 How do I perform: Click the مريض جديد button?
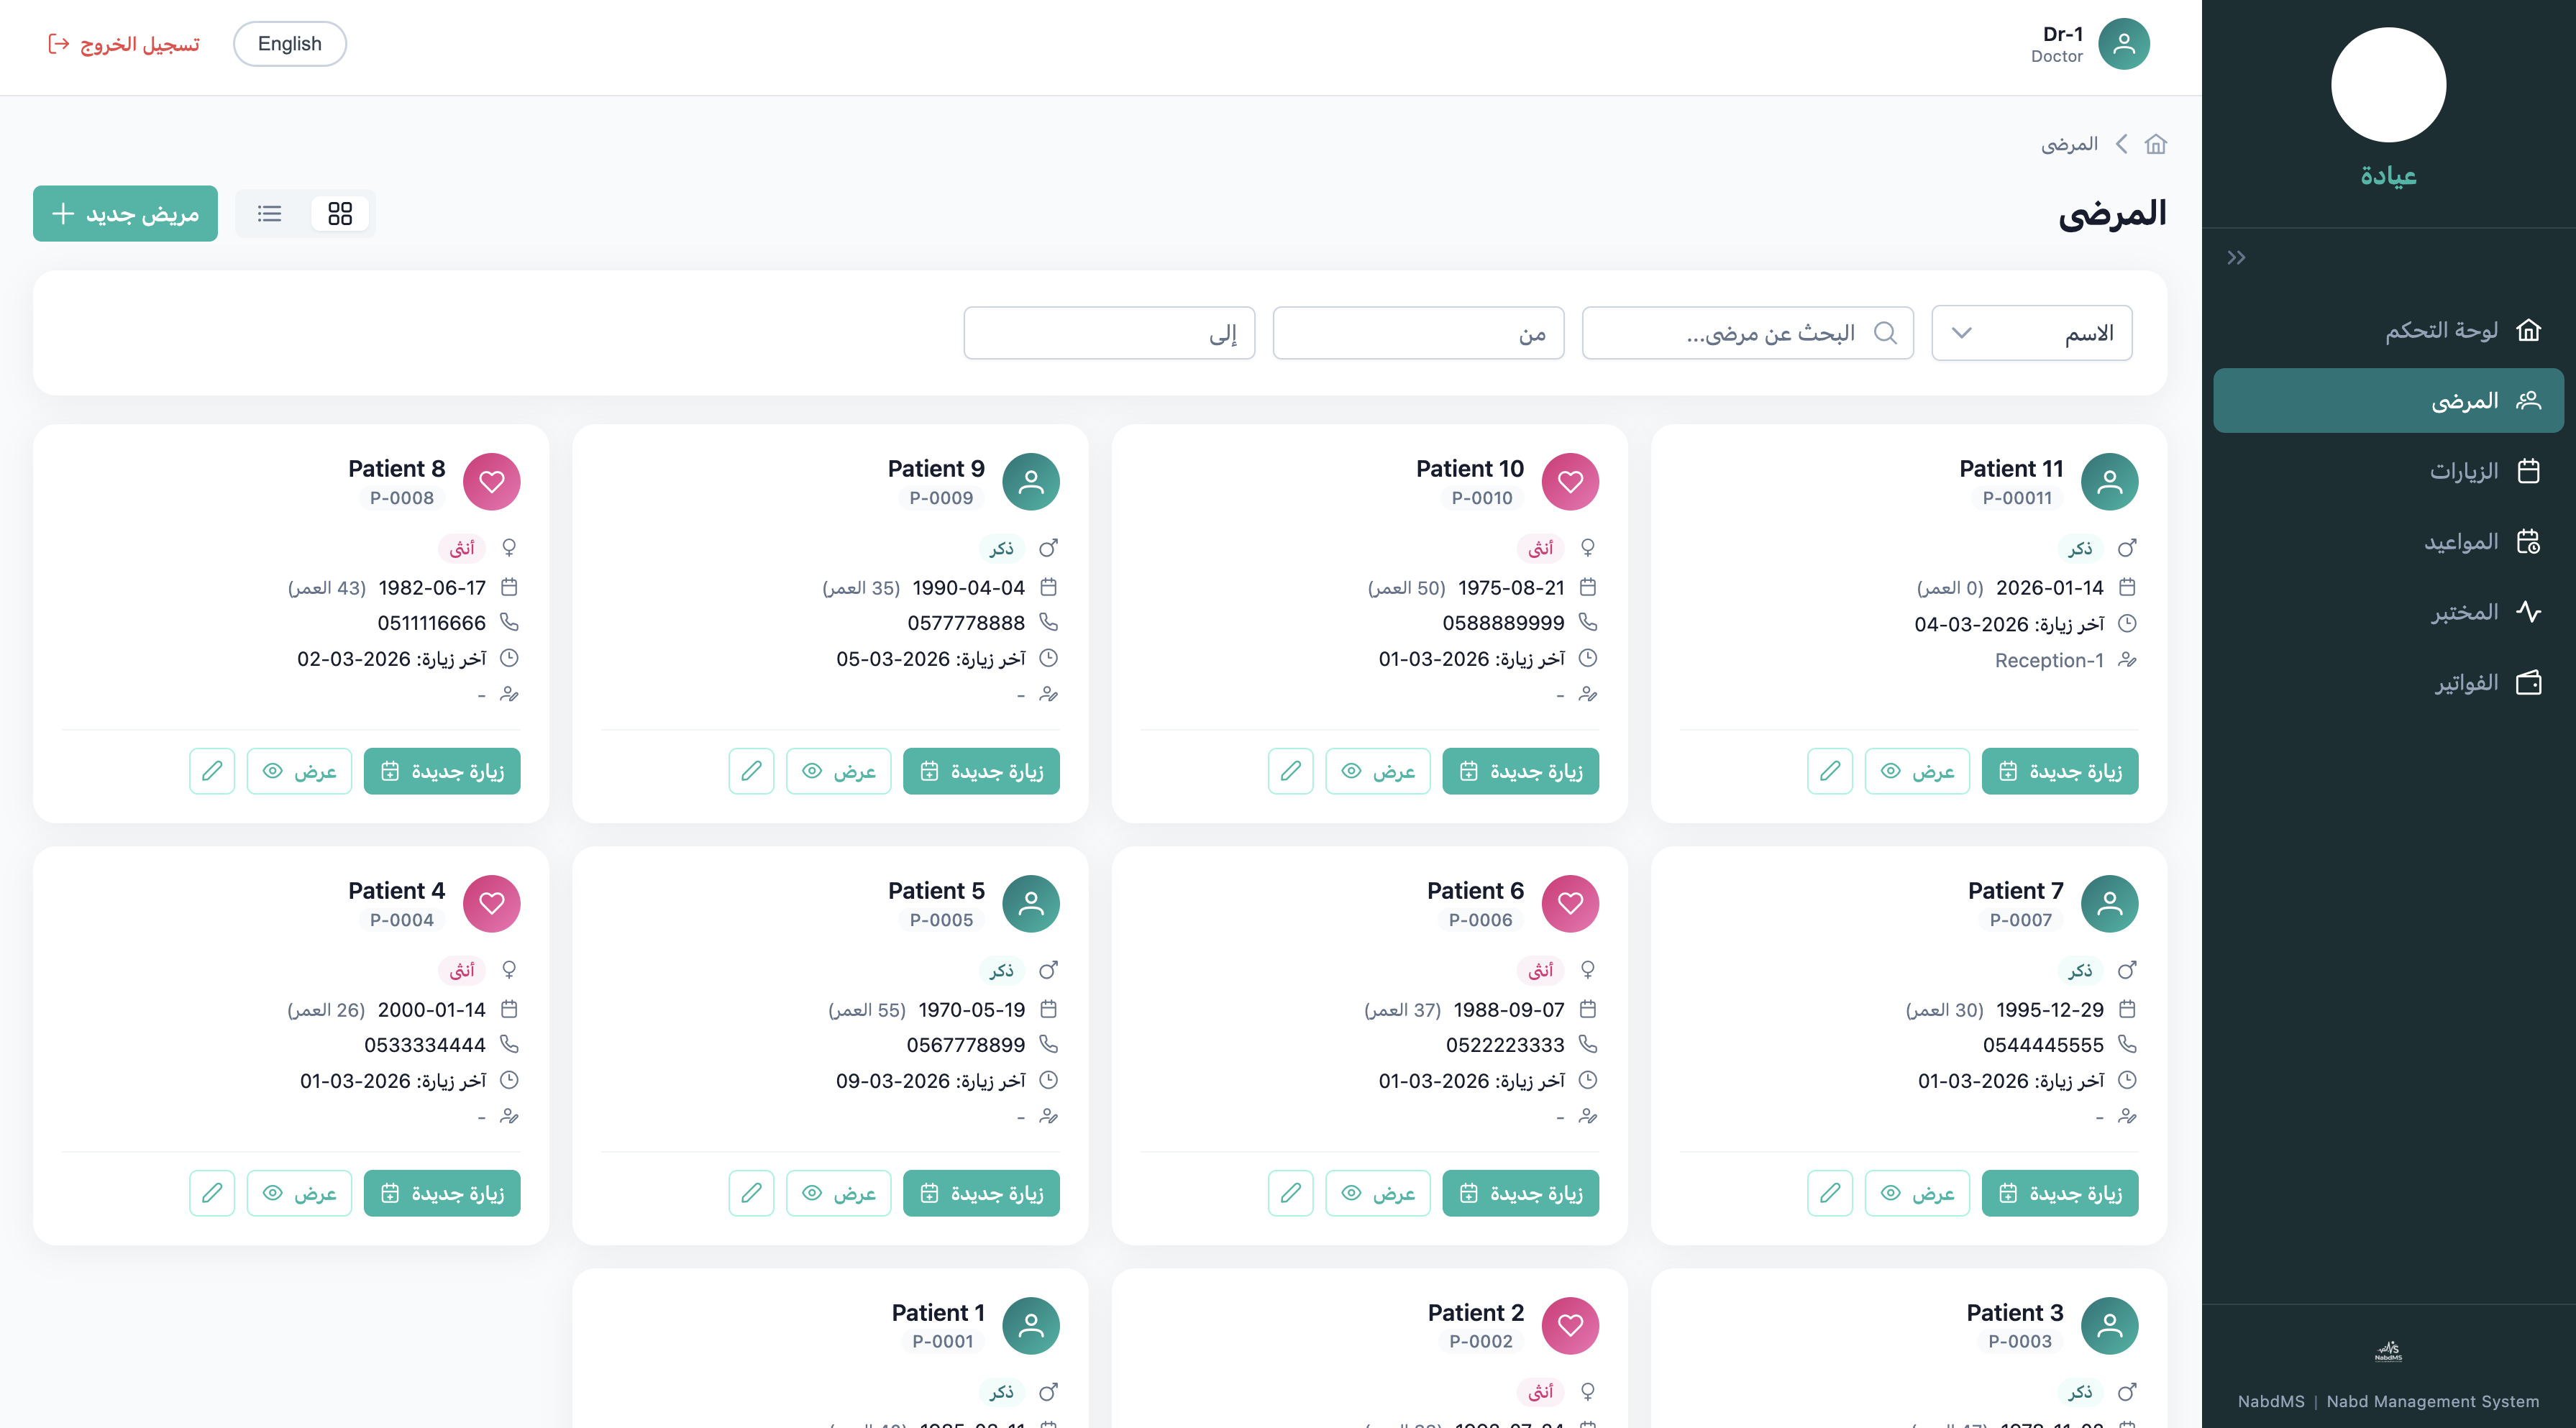pyautogui.click(x=124, y=213)
